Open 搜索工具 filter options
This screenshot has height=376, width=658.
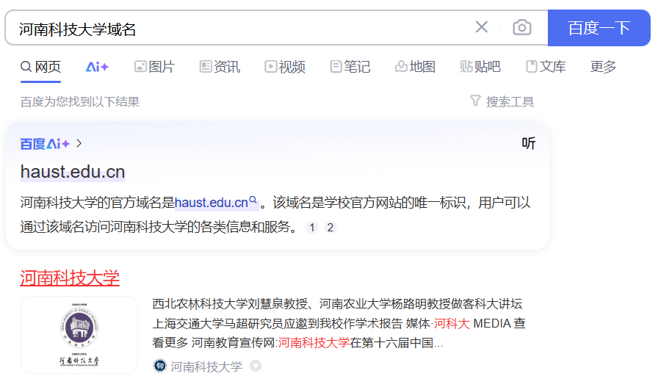click(x=502, y=101)
